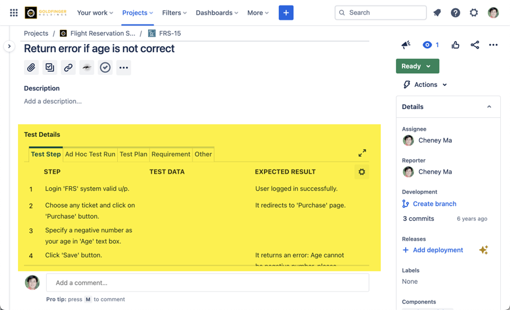Click the thumbs up vote icon

pyautogui.click(x=456, y=45)
